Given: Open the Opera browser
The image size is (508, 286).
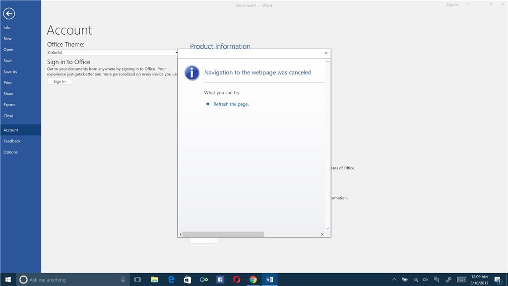Looking at the screenshot, I should [x=237, y=280].
